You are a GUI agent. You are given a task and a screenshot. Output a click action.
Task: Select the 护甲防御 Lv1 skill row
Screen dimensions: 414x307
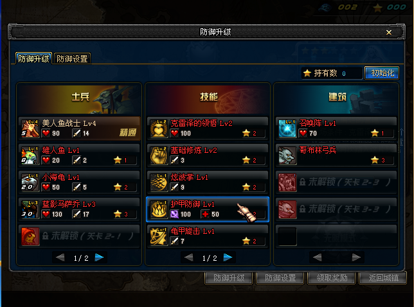(x=208, y=209)
